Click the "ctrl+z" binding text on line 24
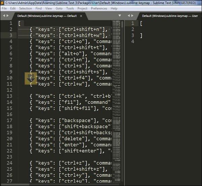 73,163
